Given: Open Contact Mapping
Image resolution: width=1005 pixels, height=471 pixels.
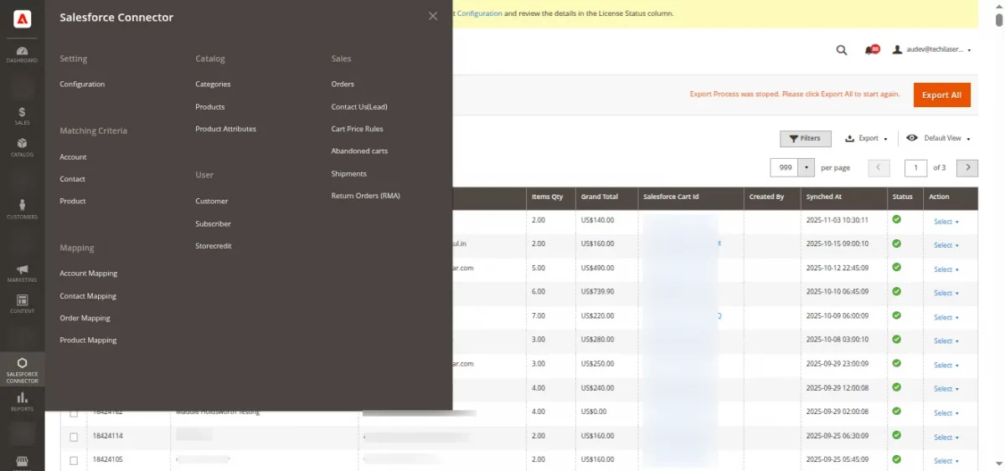Looking at the screenshot, I should [88, 296].
